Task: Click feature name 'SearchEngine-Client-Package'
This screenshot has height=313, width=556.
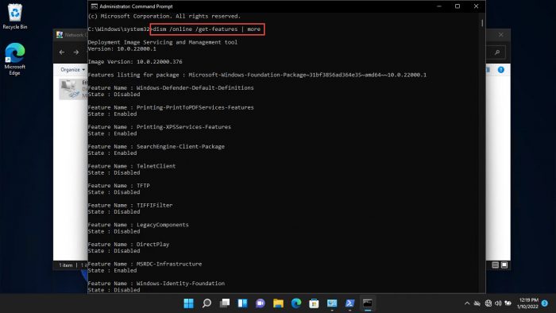Action: point(180,146)
